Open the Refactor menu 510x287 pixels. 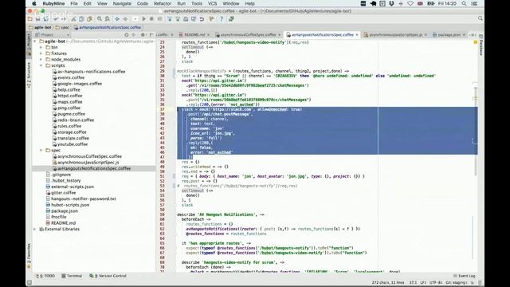coord(163,3)
